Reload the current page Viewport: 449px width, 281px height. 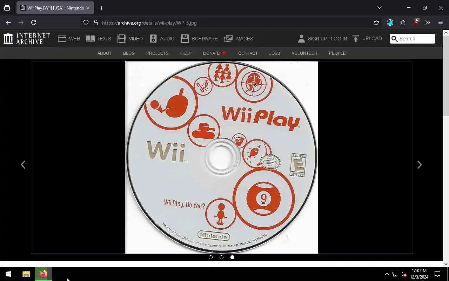[x=34, y=22]
